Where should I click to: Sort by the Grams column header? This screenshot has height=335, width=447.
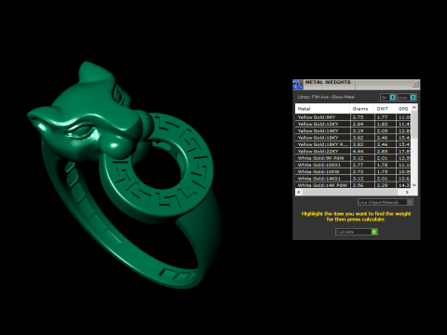click(362, 109)
